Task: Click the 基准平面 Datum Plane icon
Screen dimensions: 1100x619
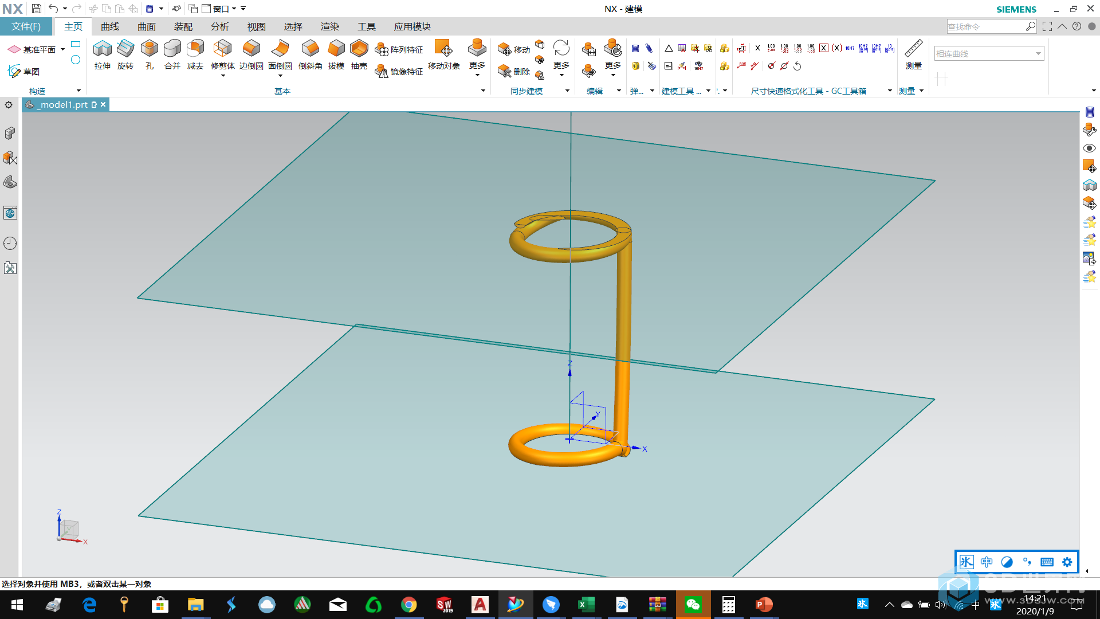Action: click(x=14, y=50)
